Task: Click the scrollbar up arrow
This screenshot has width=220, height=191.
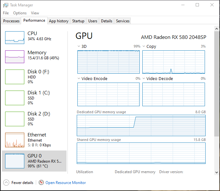Action: [x=216, y=29]
